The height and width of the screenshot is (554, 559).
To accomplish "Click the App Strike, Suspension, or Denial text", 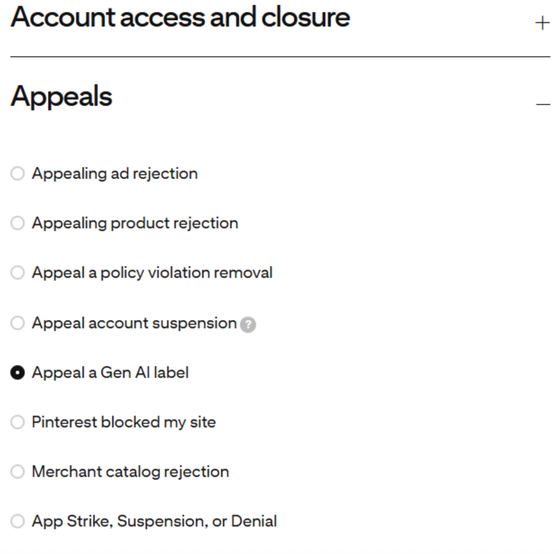I will pos(154,521).
